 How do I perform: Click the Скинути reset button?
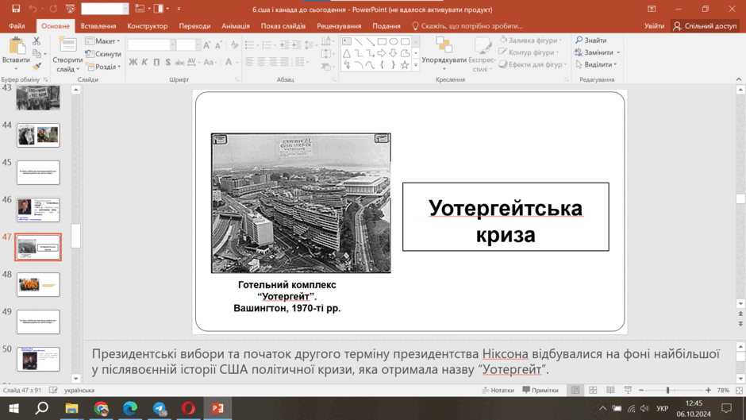pyautogui.click(x=102, y=54)
